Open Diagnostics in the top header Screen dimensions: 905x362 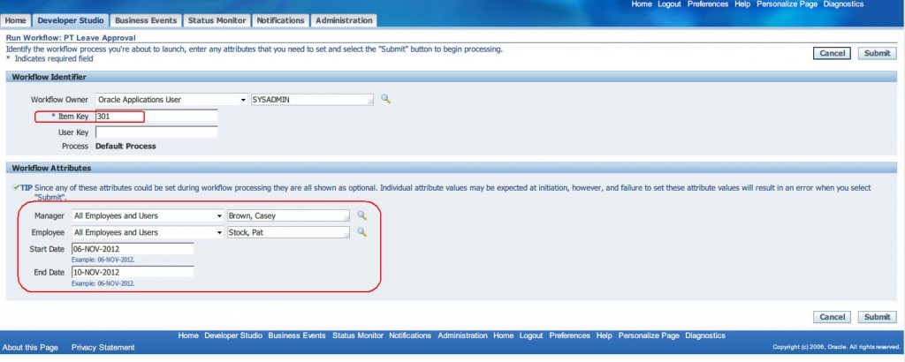843,4
